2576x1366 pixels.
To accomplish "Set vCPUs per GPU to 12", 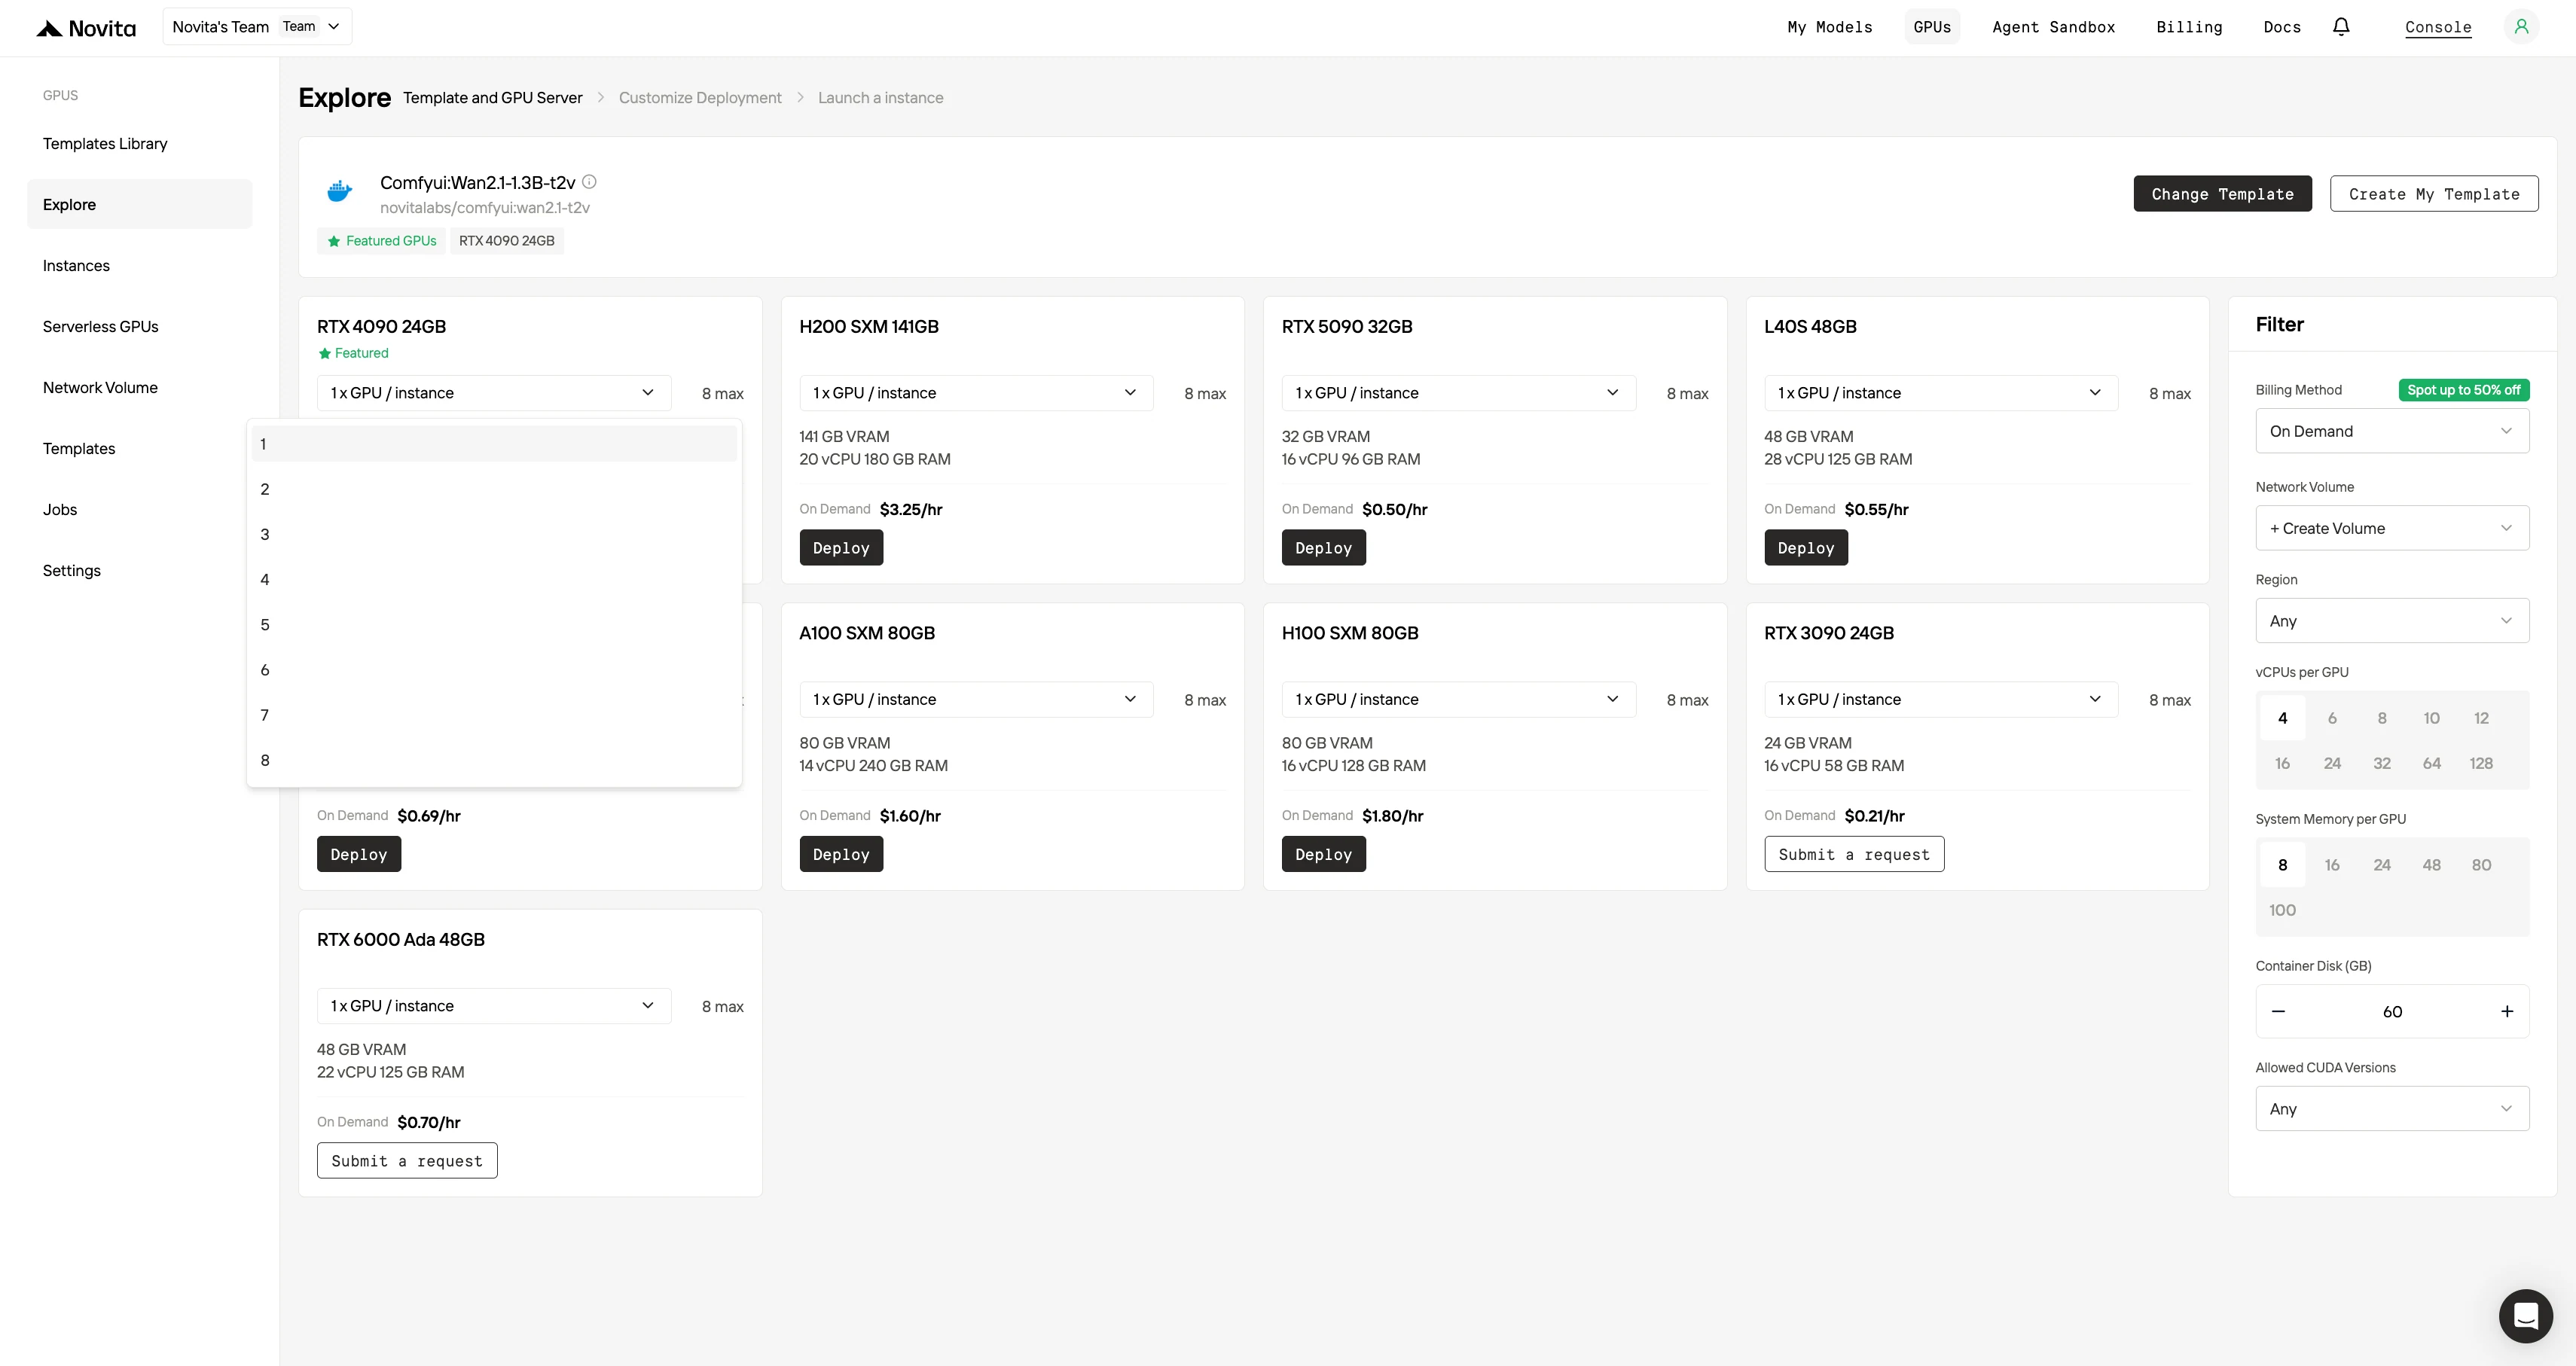I will tap(2481, 718).
